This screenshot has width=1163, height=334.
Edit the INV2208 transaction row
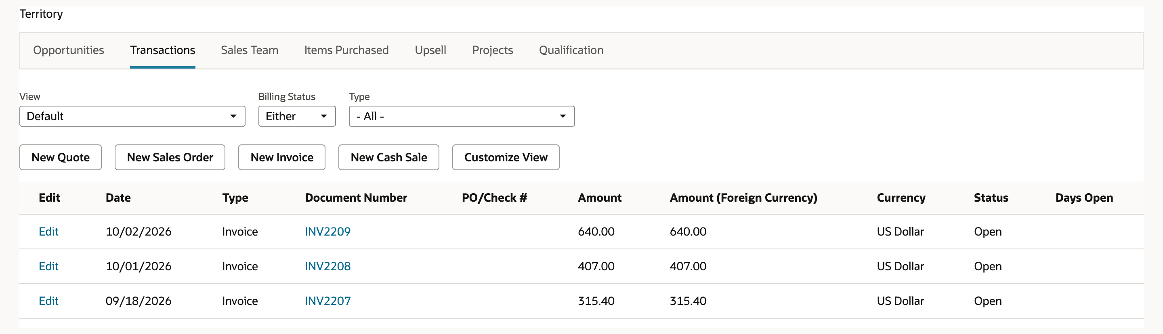48,266
